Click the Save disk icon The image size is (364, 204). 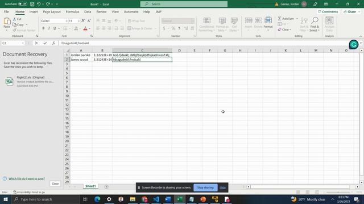click(x=32, y=4)
